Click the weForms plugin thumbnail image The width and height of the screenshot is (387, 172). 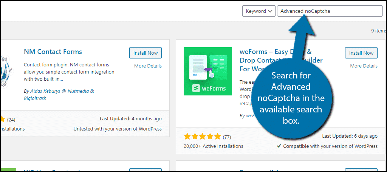pyautogui.click(x=208, y=71)
